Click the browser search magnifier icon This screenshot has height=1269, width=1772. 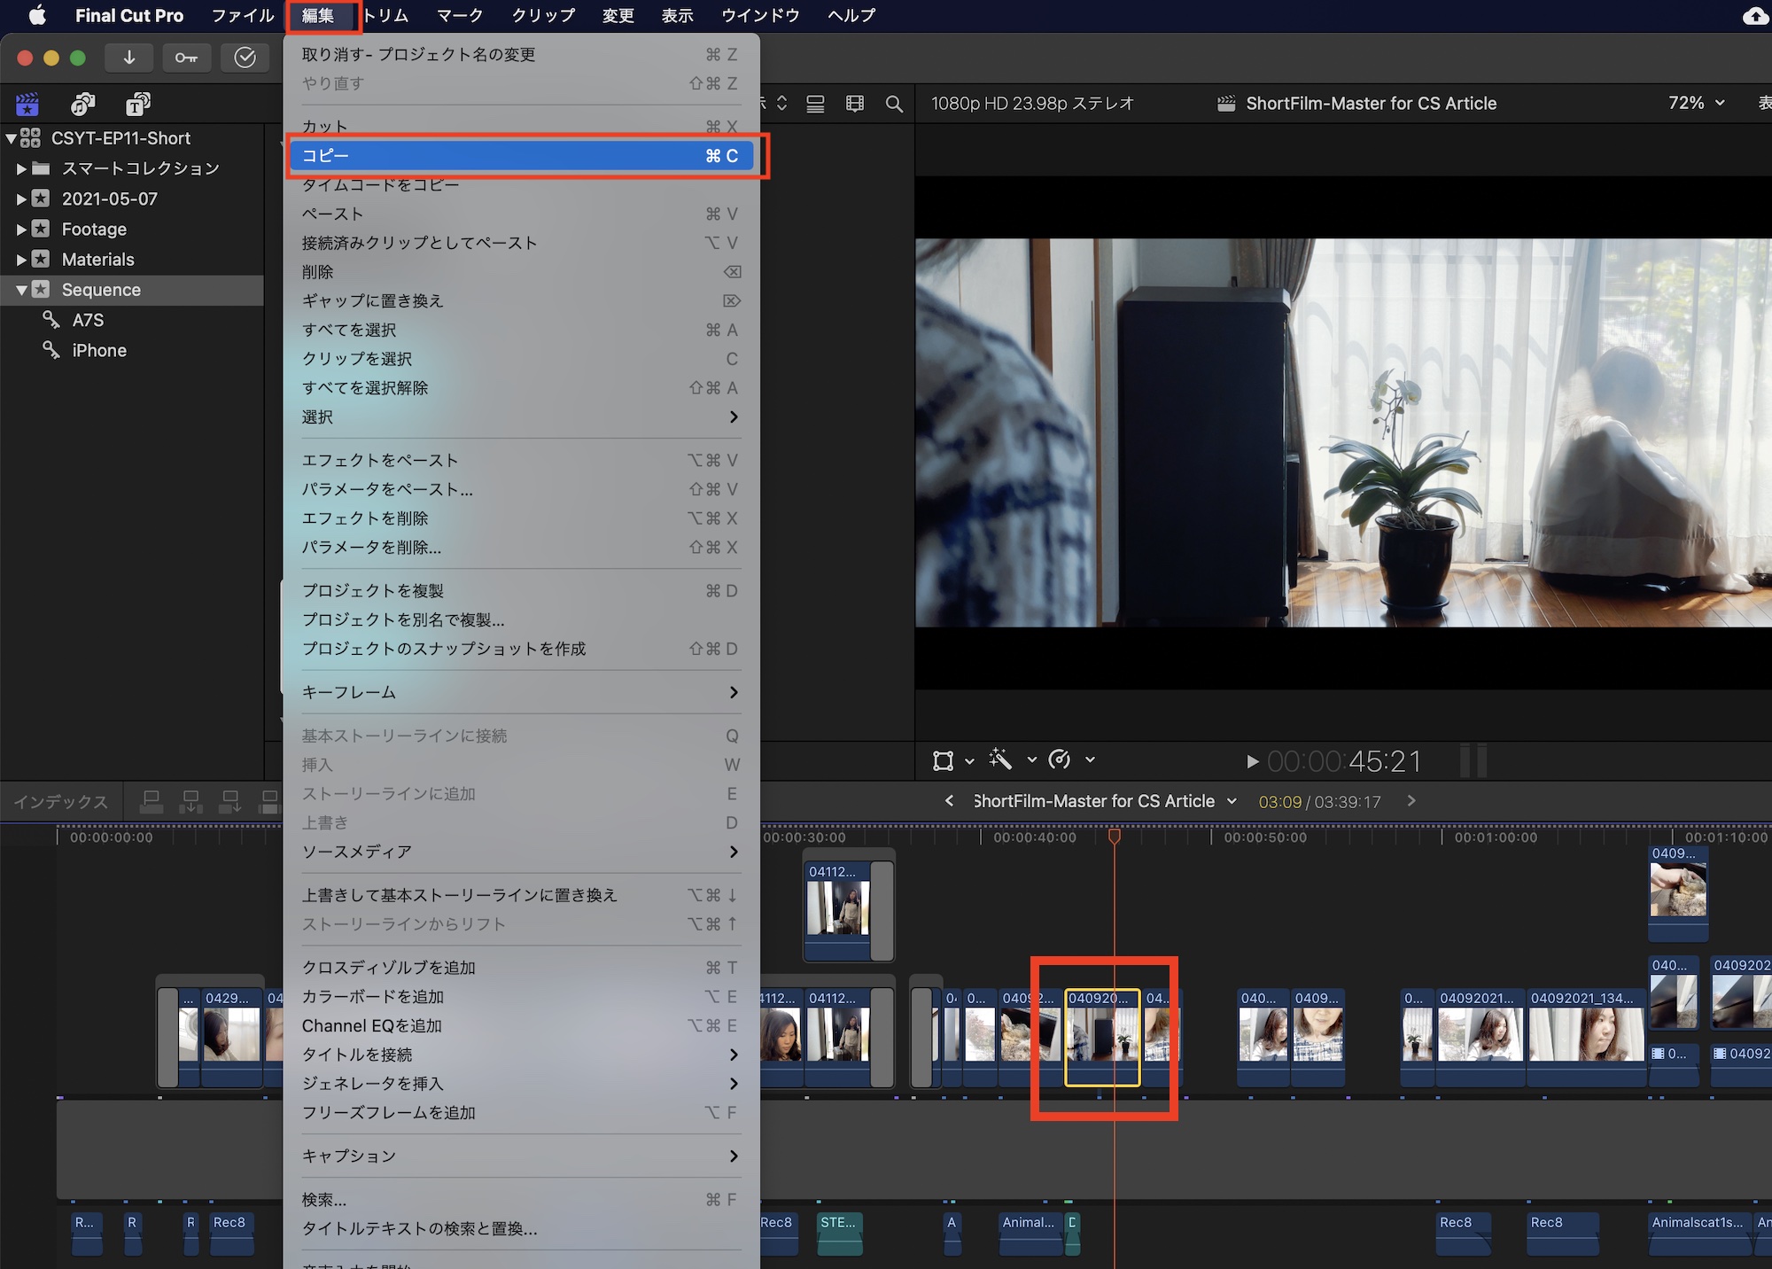point(894,105)
